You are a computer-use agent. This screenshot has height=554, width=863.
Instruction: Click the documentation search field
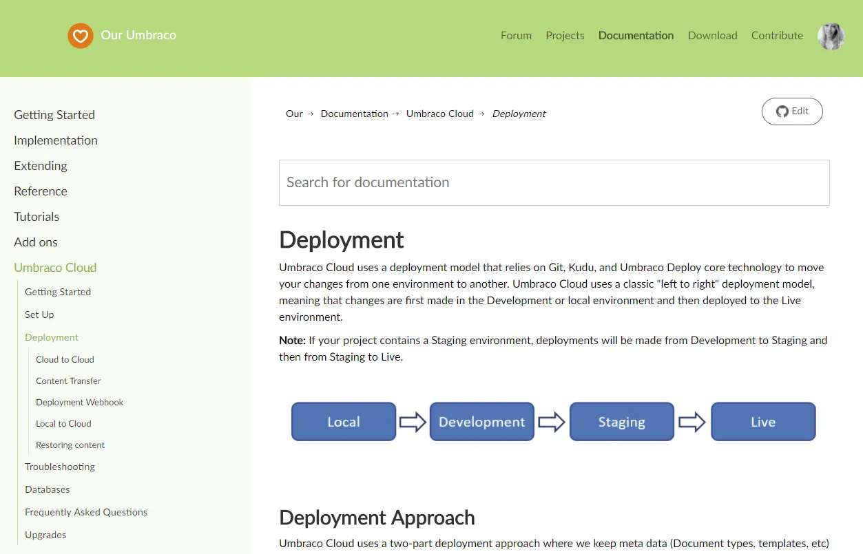coord(554,182)
